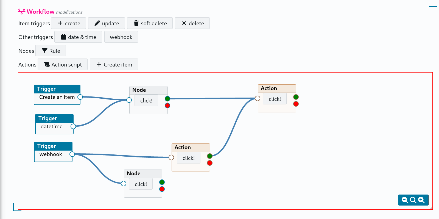The height and width of the screenshot is (219, 439).
Task: Add an update item trigger
Action: (x=107, y=23)
